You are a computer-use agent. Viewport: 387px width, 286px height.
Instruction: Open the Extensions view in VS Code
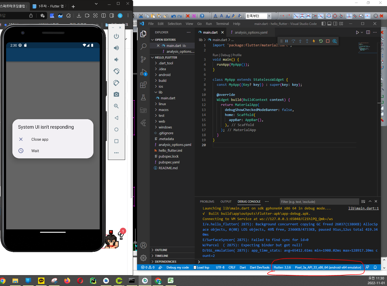(x=143, y=85)
